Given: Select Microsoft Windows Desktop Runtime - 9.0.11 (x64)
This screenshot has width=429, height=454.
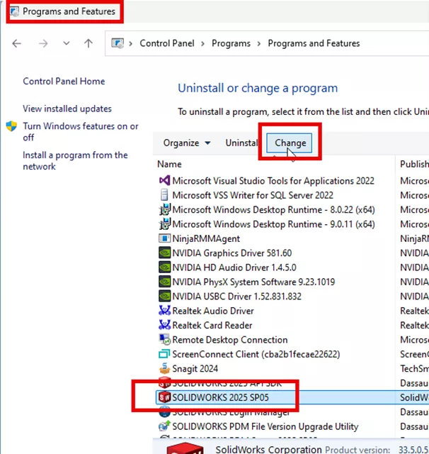Looking at the screenshot, I should click(x=273, y=224).
